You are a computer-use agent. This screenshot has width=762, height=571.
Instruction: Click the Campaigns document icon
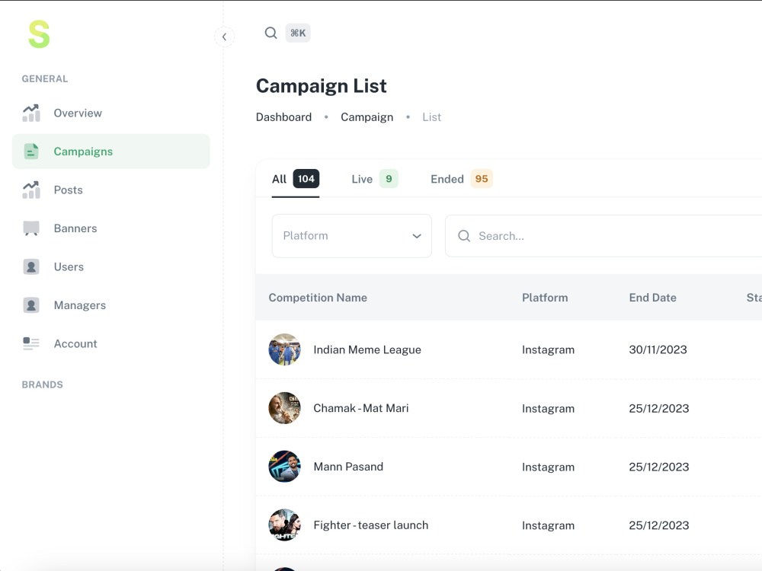[31, 152]
